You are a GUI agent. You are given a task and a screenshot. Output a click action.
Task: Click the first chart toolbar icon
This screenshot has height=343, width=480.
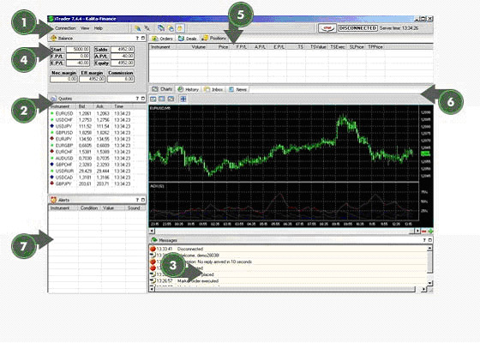click(x=153, y=99)
